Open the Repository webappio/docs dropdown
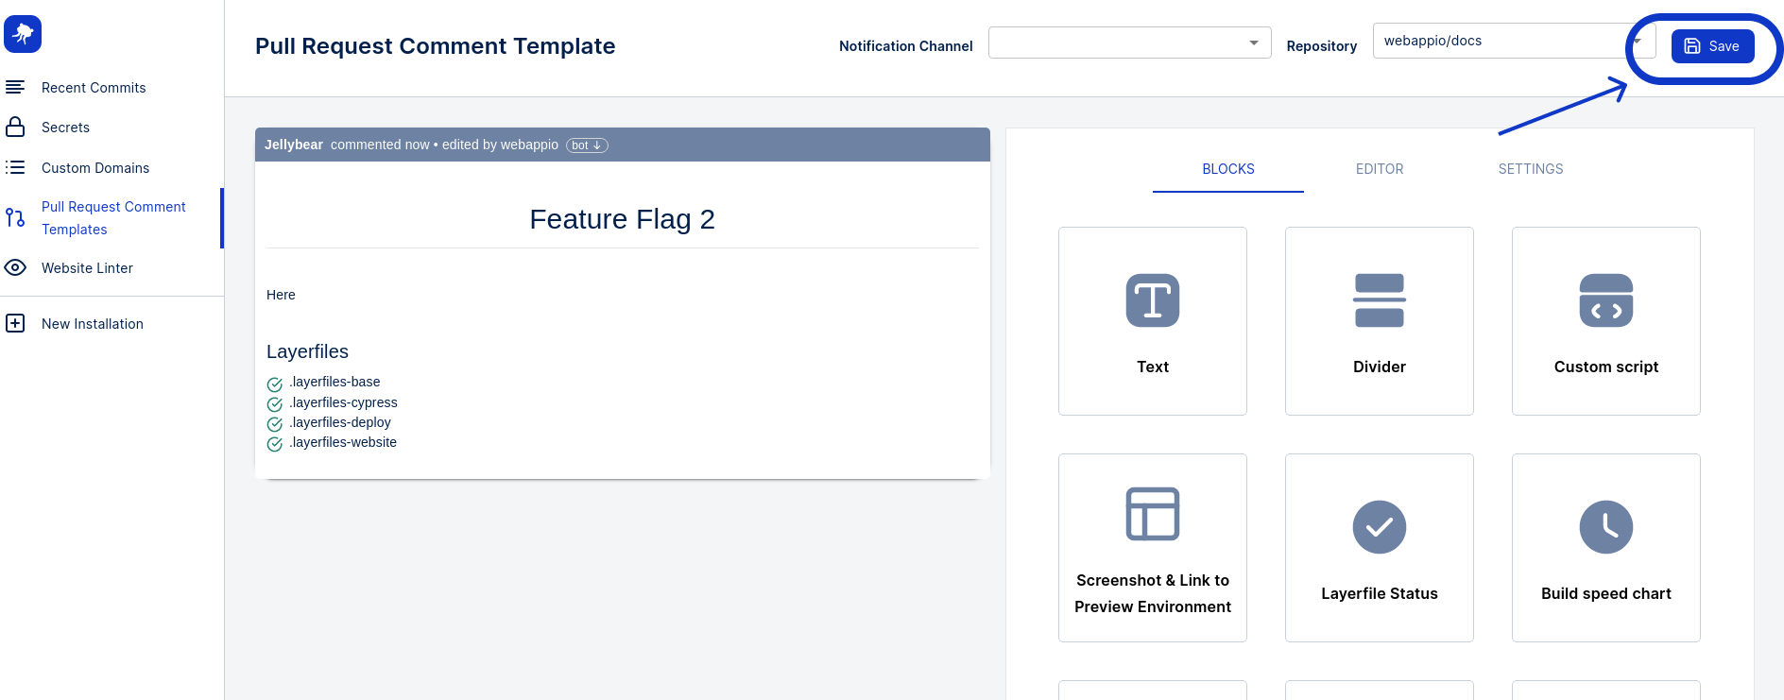 1514,41
